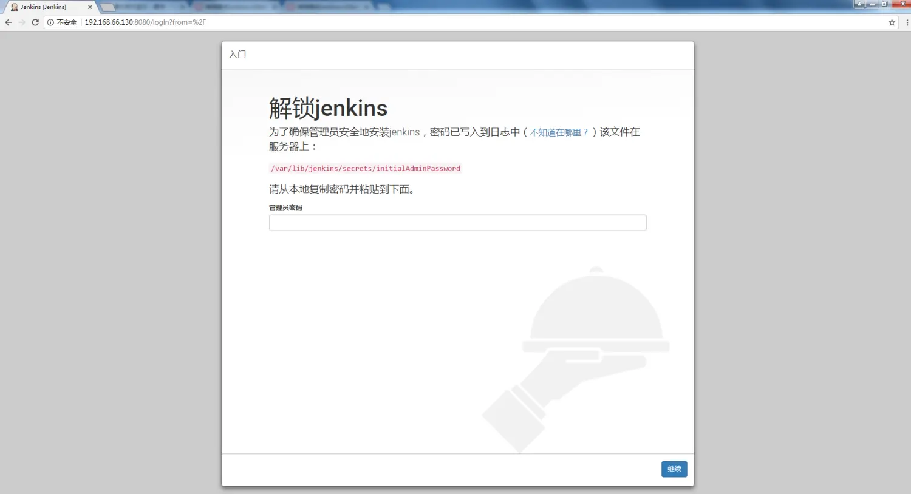Image resolution: width=911 pixels, height=494 pixels.
Task: Click the Jenkins favicon in the tab
Action: [x=15, y=7]
